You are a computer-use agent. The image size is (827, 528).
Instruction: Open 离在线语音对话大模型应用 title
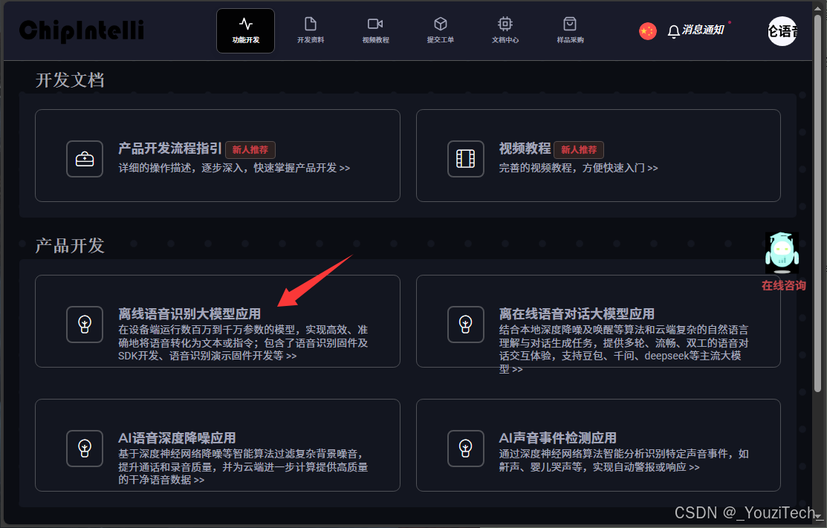point(577,314)
